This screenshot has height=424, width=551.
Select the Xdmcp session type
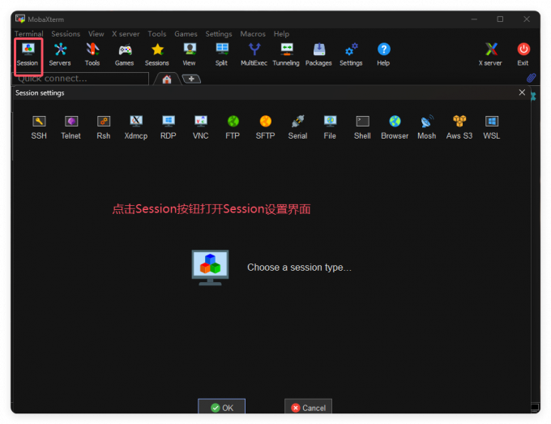(136, 127)
